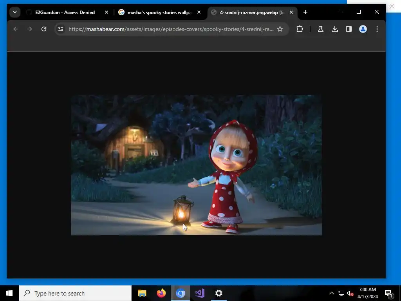Reload the current page
Screen dimensions: 401x301
tap(44, 29)
